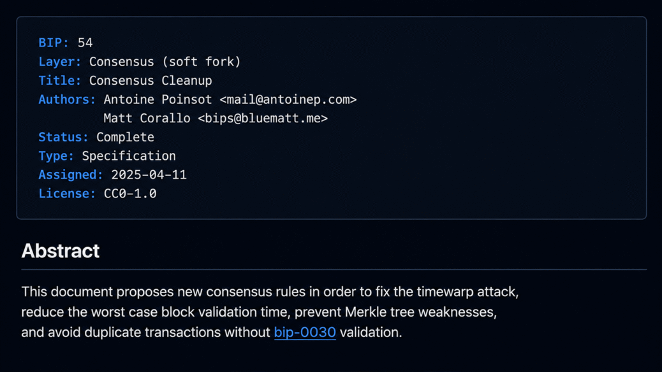Click the Type: field label
This screenshot has width=662, height=372.
(56, 156)
